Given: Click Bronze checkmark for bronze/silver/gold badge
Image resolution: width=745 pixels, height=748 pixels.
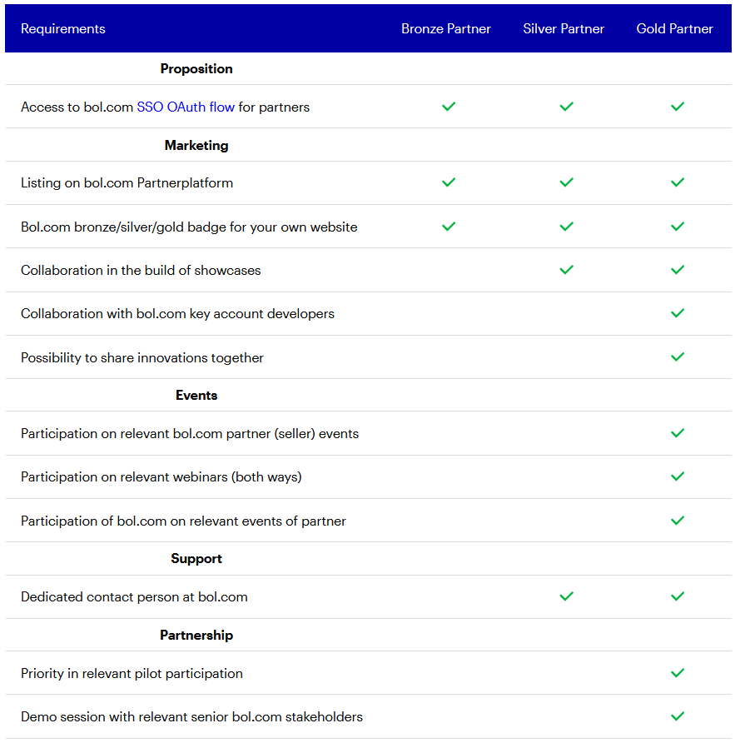Looking at the screenshot, I should 449,226.
